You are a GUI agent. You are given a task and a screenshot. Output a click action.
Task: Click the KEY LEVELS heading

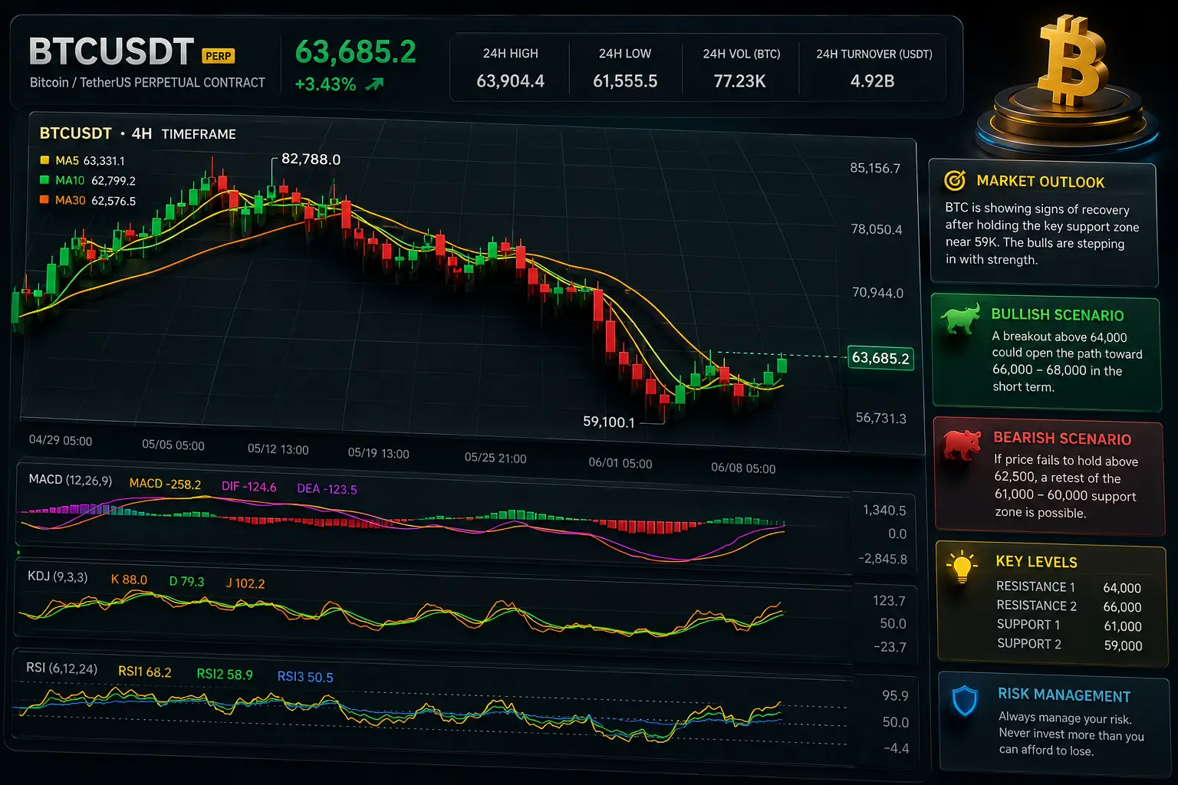click(1036, 562)
